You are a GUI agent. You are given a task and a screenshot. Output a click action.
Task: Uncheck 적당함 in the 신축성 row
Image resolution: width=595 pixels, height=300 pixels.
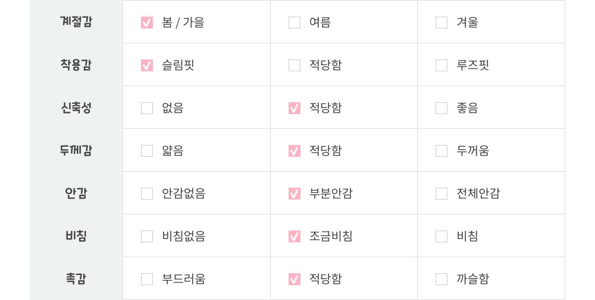click(295, 108)
